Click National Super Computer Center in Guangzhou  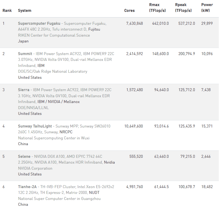(59, 198)
